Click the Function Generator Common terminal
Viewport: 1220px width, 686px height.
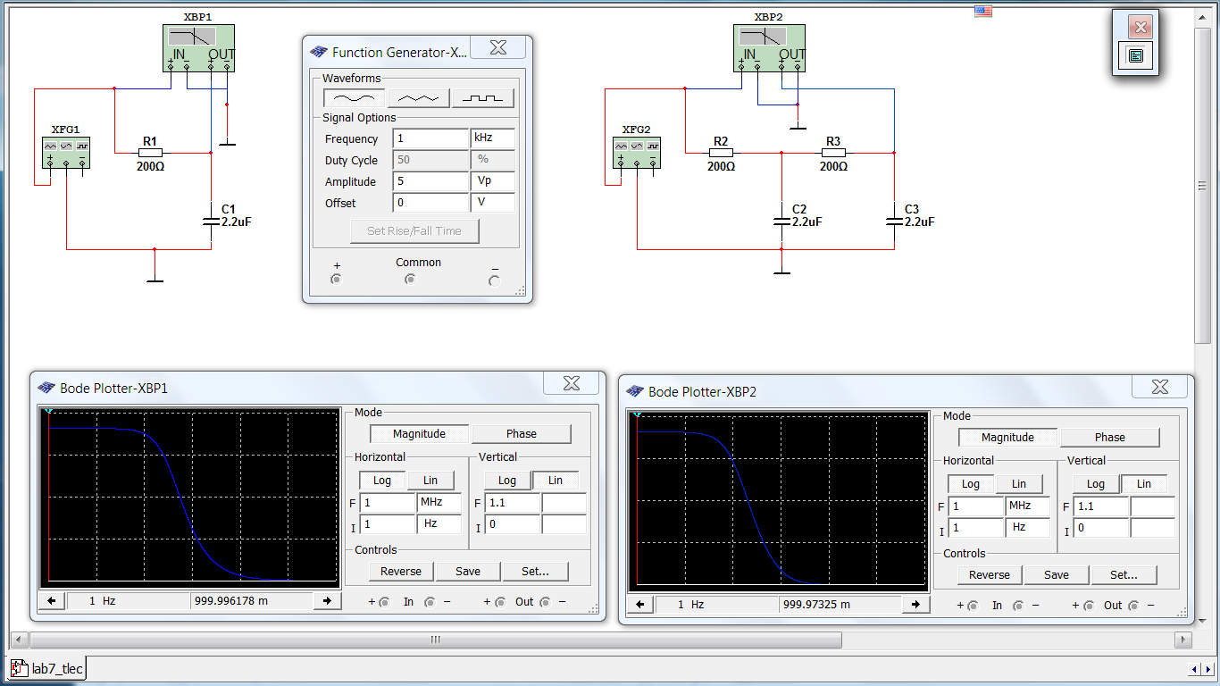point(410,280)
